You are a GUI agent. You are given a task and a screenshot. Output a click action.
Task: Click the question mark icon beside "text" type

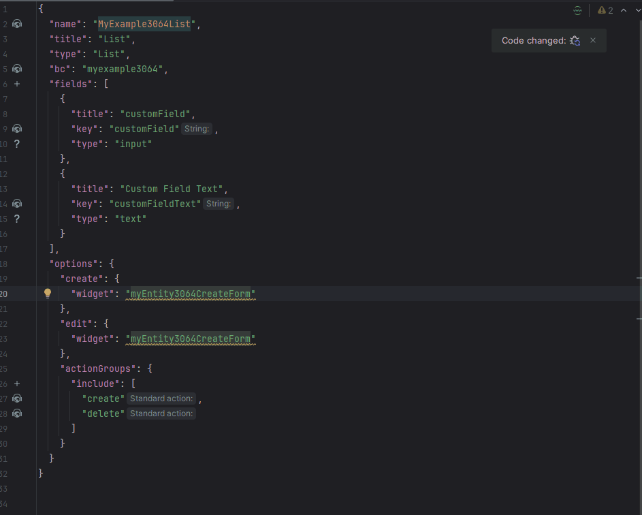pyautogui.click(x=17, y=219)
